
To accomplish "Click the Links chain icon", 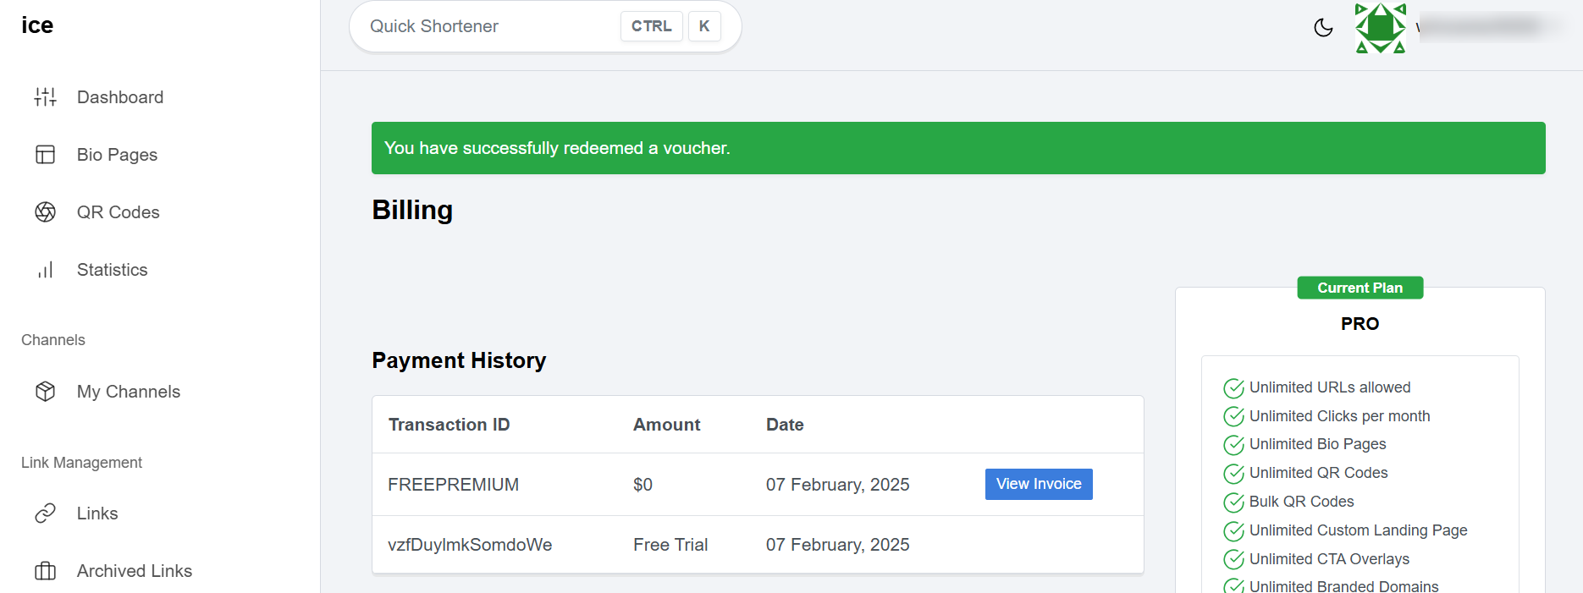I will (45, 513).
